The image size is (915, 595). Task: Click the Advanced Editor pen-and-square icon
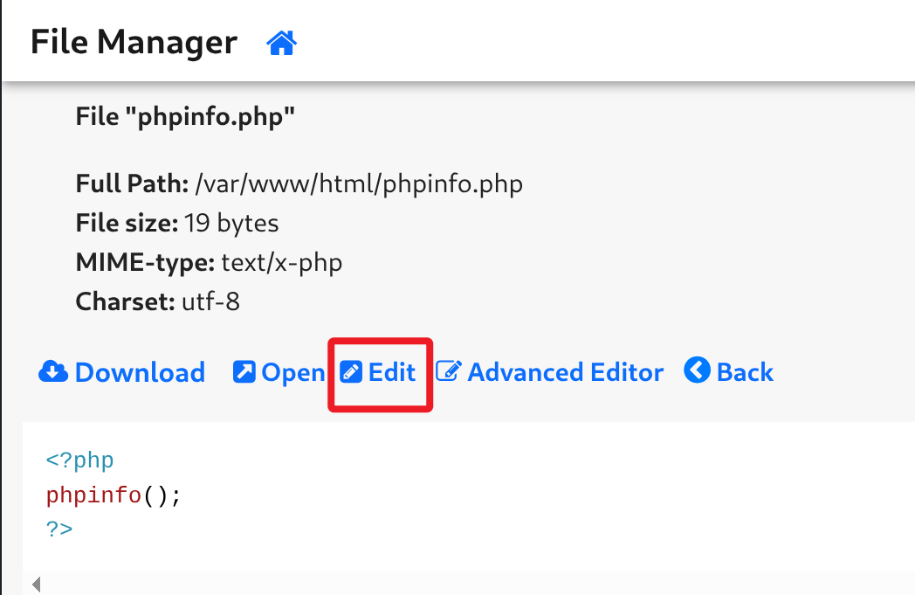point(448,372)
